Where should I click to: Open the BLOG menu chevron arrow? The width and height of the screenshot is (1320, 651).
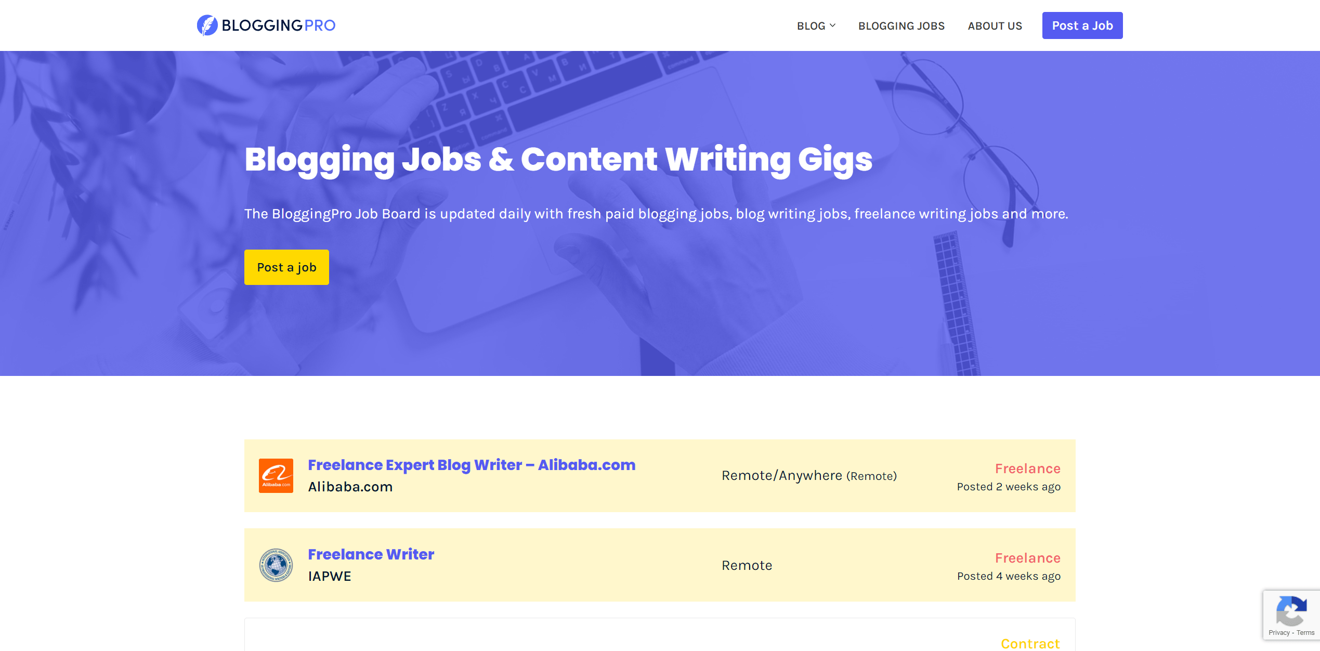pos(833,25)
